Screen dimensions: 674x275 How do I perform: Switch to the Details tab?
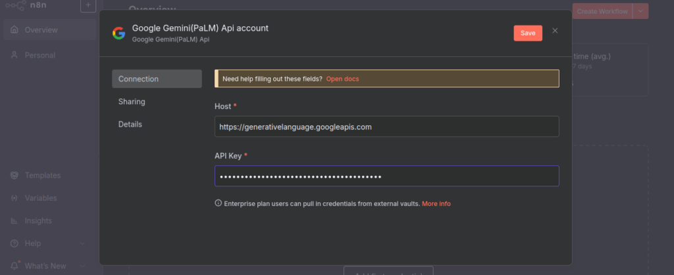[130, 124]
